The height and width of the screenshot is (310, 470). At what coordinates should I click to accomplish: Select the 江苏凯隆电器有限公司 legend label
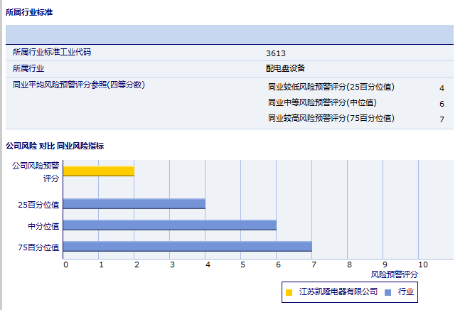[x=338, y=292]
